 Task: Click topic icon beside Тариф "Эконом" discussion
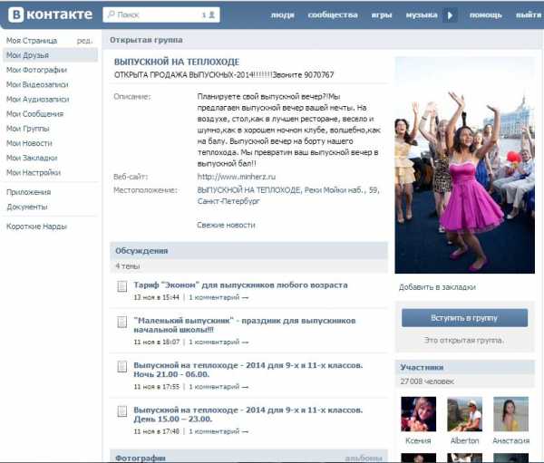121,286
